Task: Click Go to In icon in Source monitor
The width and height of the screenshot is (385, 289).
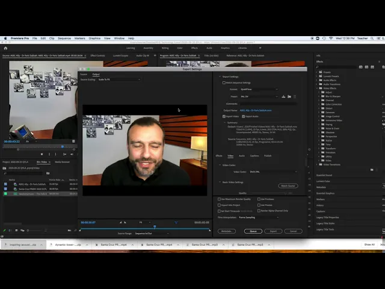Action: click(64, 154)
